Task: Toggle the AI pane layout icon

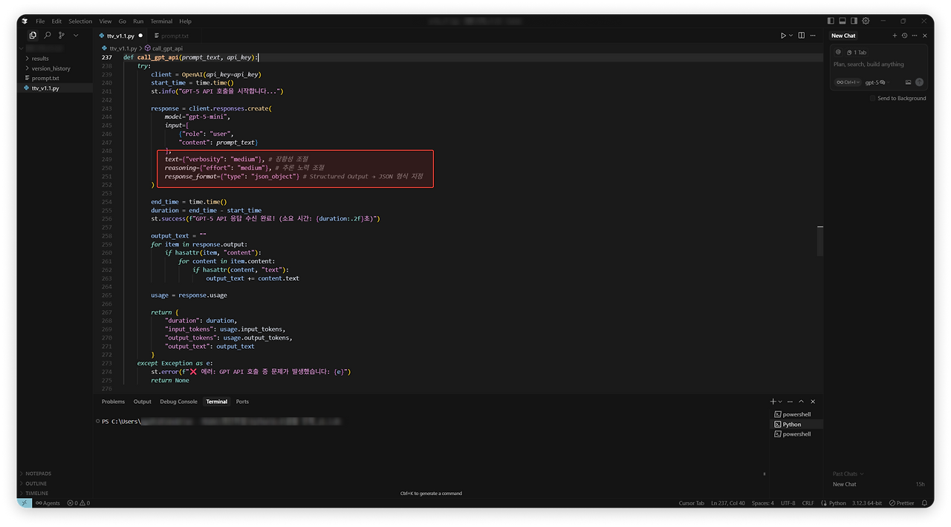Action: pyautogui.click(x=854, y=22)
